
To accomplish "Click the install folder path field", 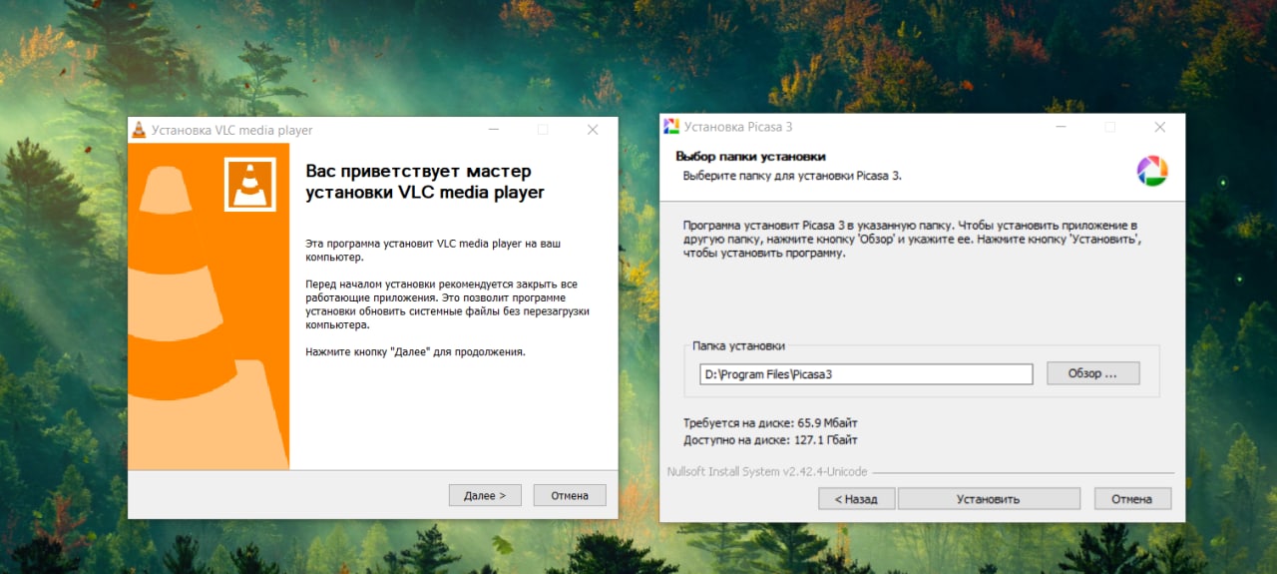I will pyautogui.click(x=866, y=373).
